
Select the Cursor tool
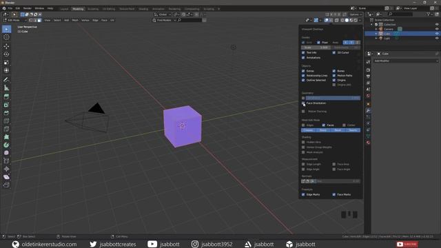pyautogui.click(x=6, y=37)
